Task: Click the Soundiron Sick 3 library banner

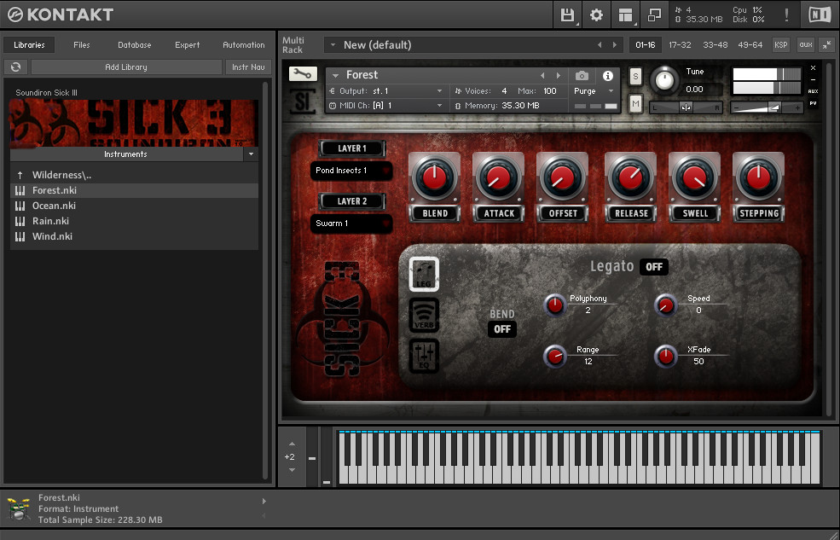Action: click(x=134, y=123)
